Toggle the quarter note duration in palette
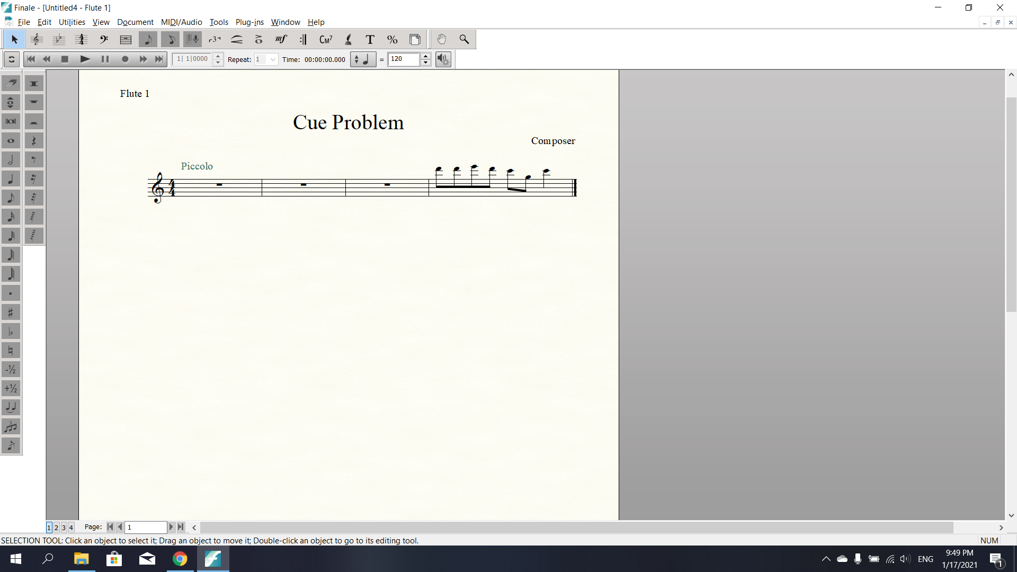The height and width of the screenshot is (572, 1017). pos(11,179)
